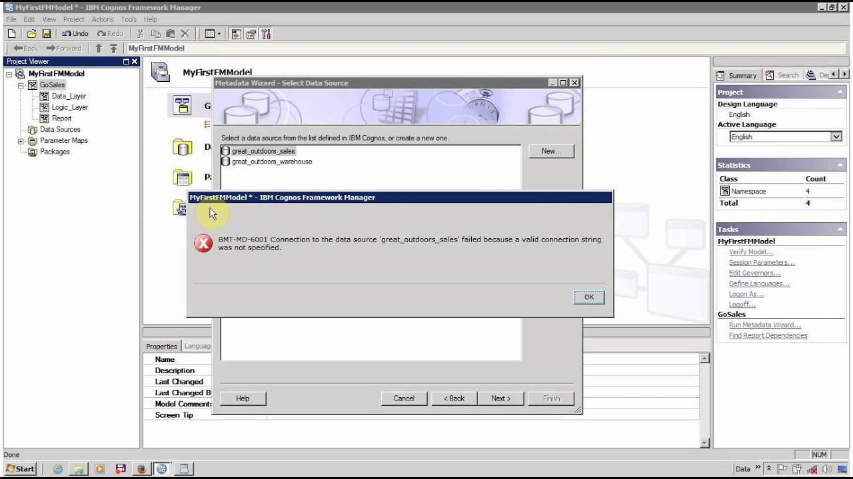
Task: Select Packages in Project Viewer tree
Action: pos(55,152)
